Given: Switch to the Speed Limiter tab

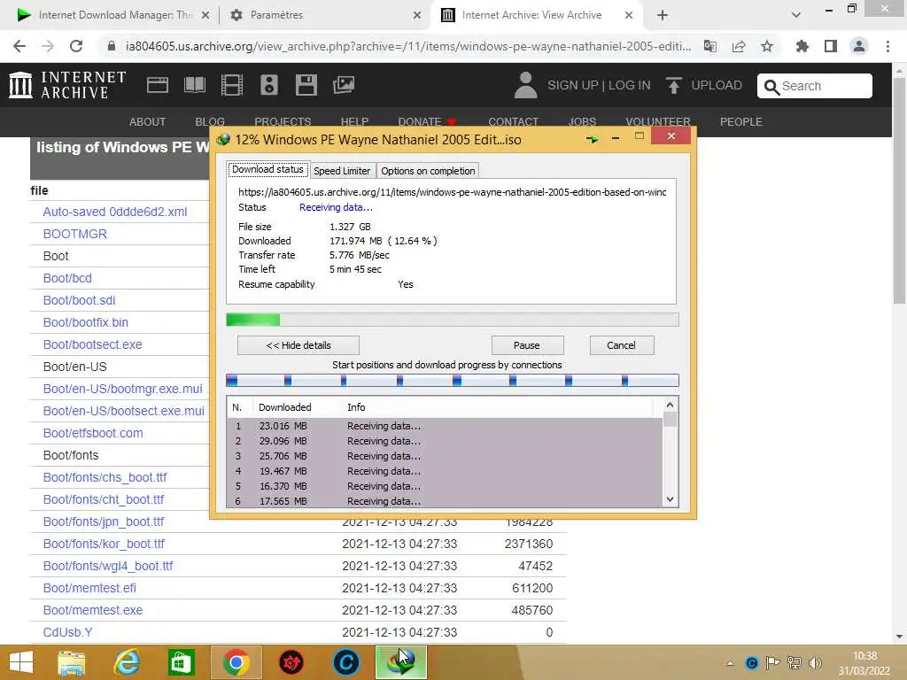Looking at the screenshot, I should (342, 171).
